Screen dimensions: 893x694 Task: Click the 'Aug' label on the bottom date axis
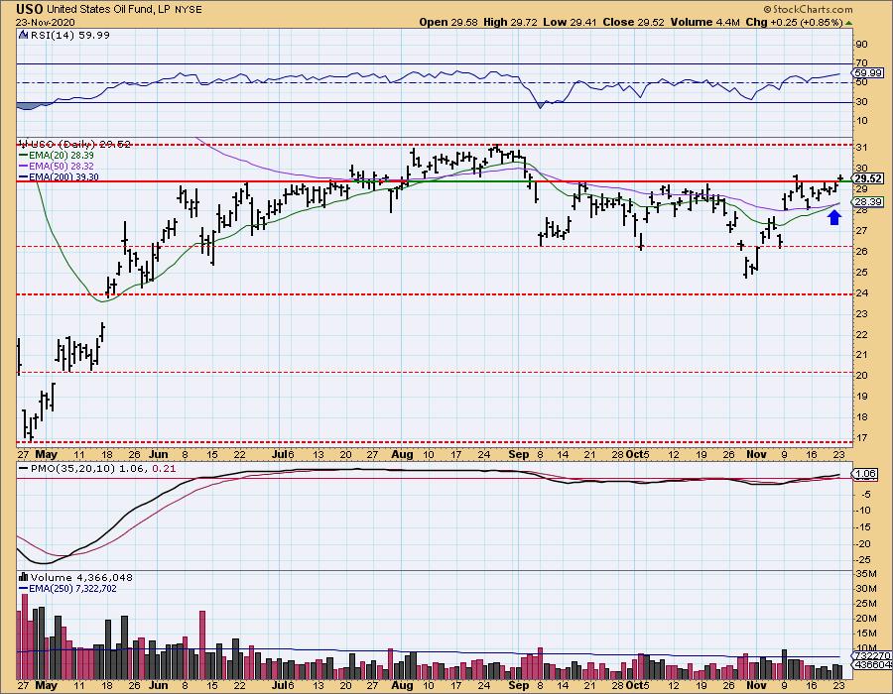[402, 685]
